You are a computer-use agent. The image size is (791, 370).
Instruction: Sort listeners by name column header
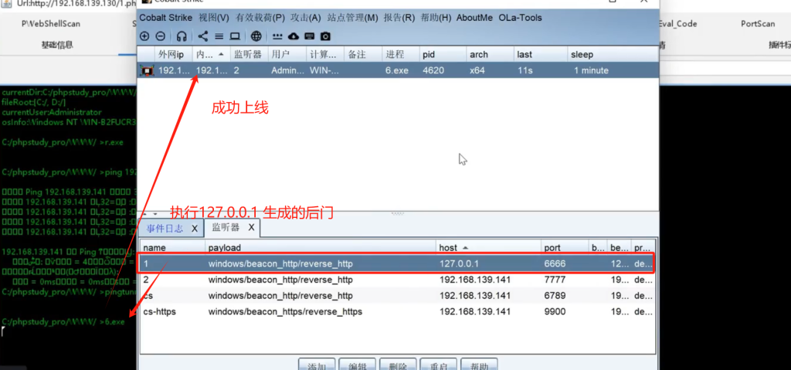click(172, 247)
